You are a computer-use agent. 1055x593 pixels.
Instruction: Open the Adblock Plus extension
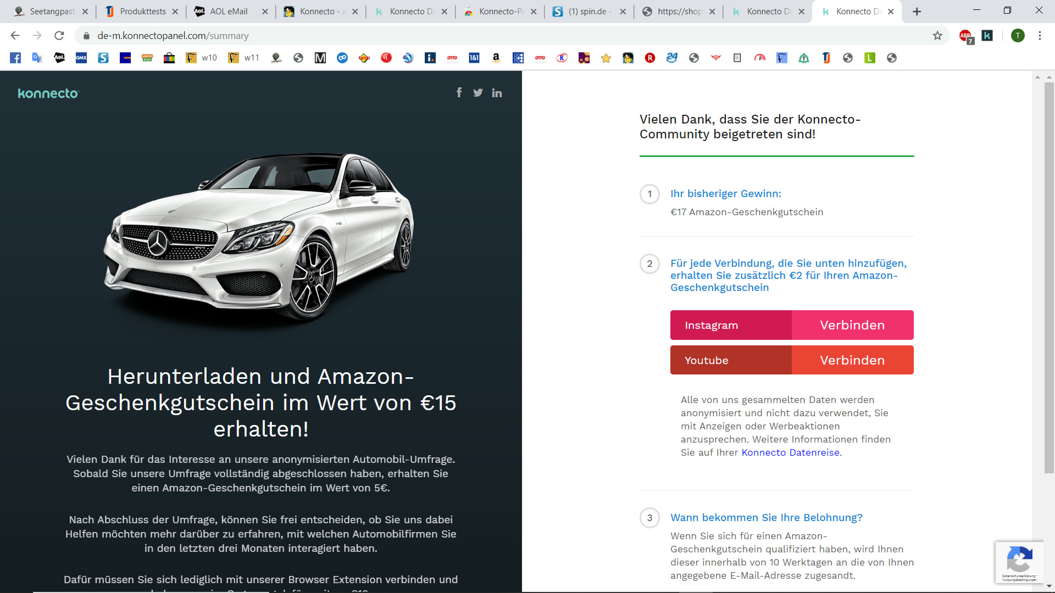(x=966, y=36)
